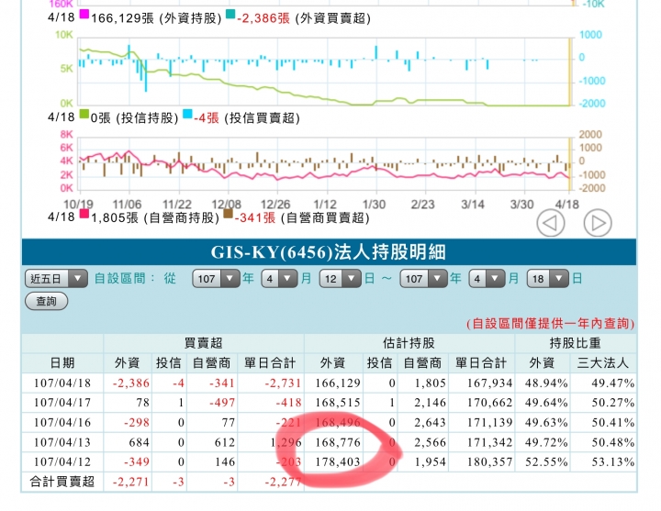This screenshot has height=511, width=661.
Task: Click the 買賣超 group header
Action: pyautogui.click(x=204, y=343)
